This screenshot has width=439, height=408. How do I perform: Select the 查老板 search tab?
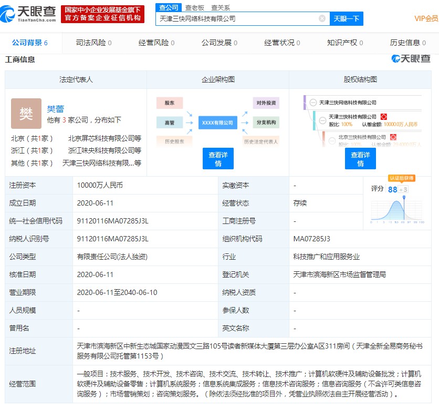(x=195, y=7)
